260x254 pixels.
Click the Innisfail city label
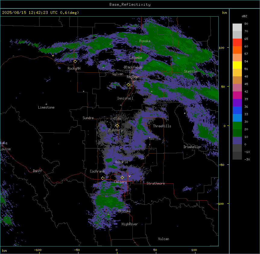click(125, 98)
